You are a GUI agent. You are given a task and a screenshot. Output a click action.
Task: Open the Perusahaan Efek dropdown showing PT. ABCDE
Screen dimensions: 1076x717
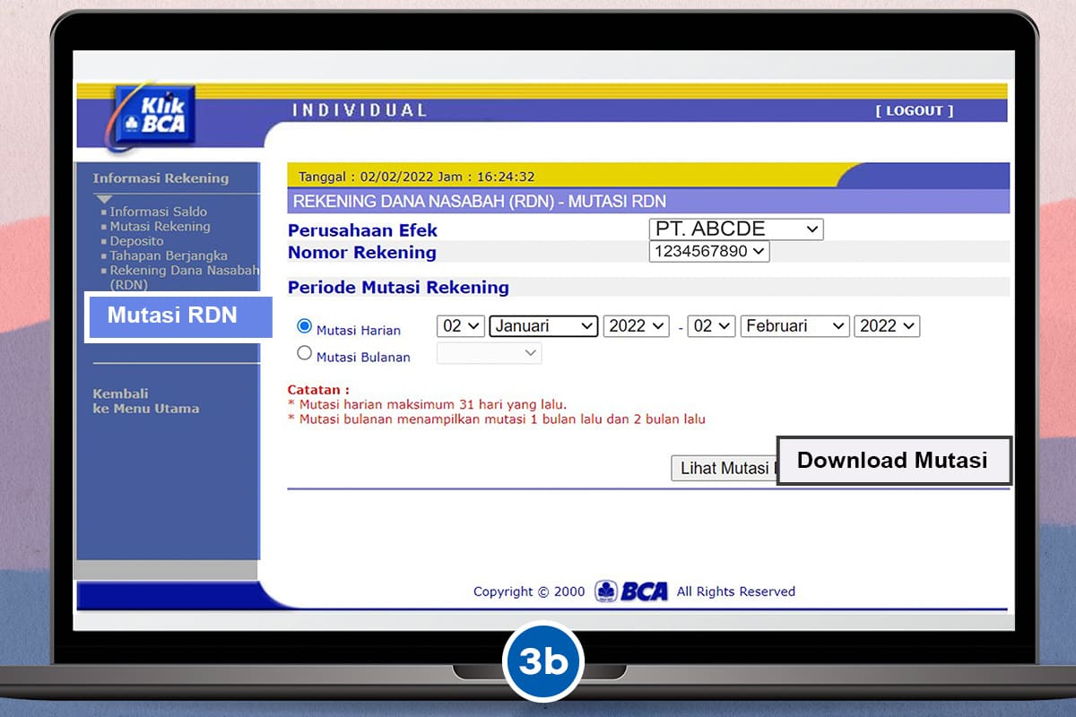click(736, 229)
